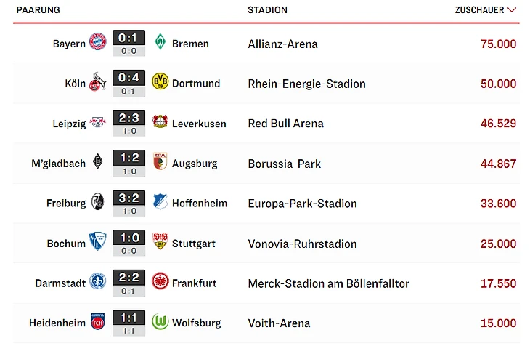Click the Werder Bremen club logo
The width and height of the screenshot is (530, 346).
point(160,41)
